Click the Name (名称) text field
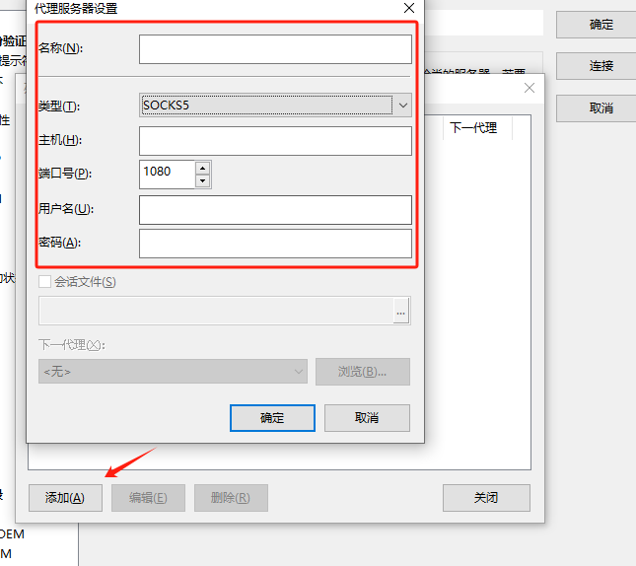Viewport: 636px width, 566px height. (x=275, y=49)
